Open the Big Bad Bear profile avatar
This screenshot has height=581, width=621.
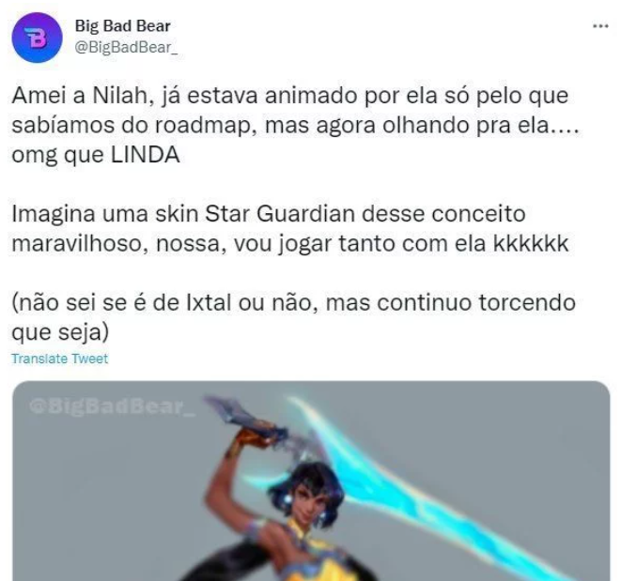37,38
